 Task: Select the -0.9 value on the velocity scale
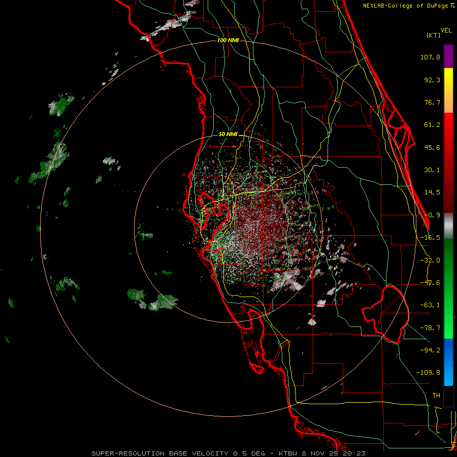click(x=432, y=215)
